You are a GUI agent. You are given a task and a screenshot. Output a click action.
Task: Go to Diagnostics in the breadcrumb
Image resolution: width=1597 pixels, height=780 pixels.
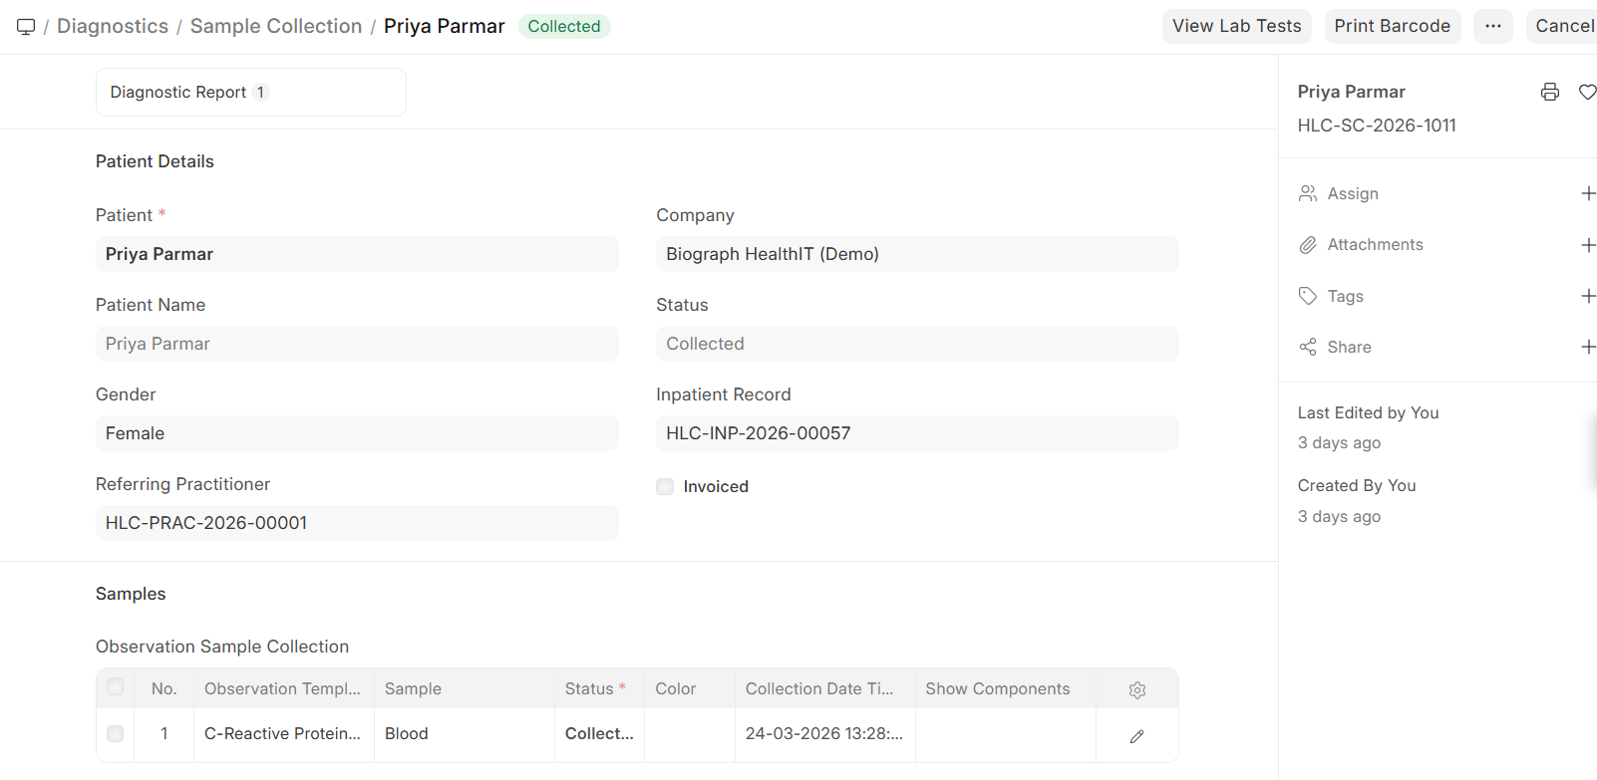[113, 26]
